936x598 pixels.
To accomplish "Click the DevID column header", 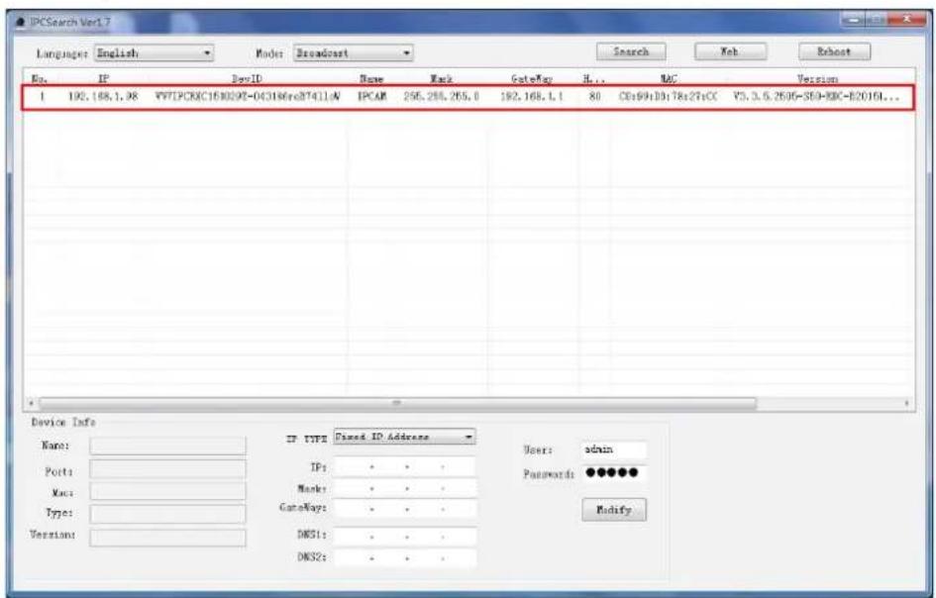I will 248,79.
